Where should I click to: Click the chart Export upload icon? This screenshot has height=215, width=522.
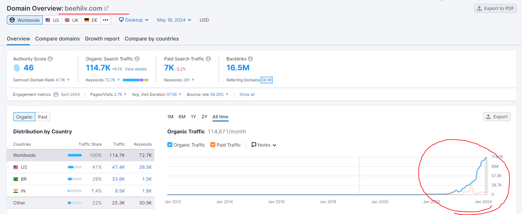pyautogui.click(x=488, y=117)
